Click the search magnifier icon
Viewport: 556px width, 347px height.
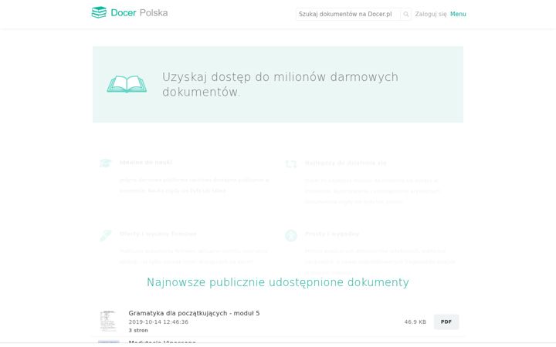coord(405,14)
